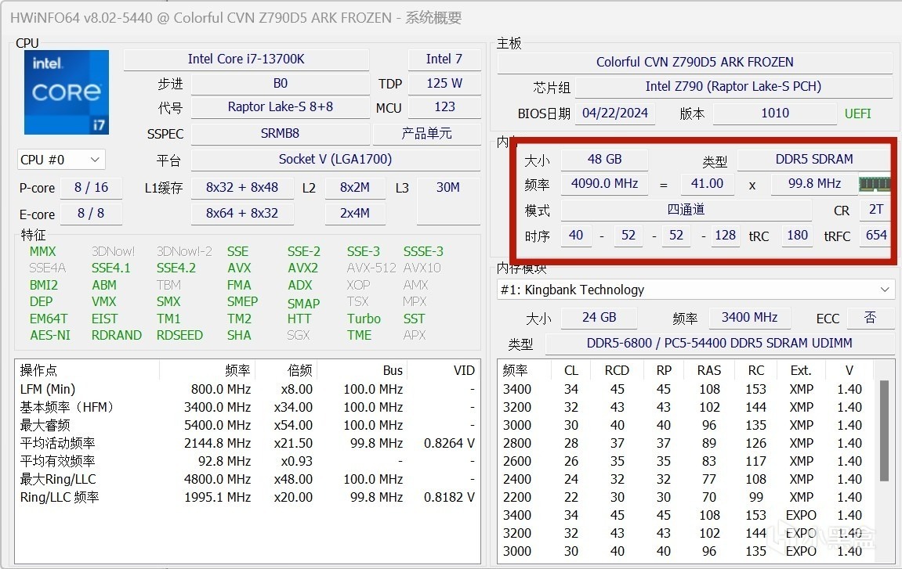Image resolution: width=902 pixels, height=569 pixels.
Task: Click the 产品单元 field
Action: (426, 133)
